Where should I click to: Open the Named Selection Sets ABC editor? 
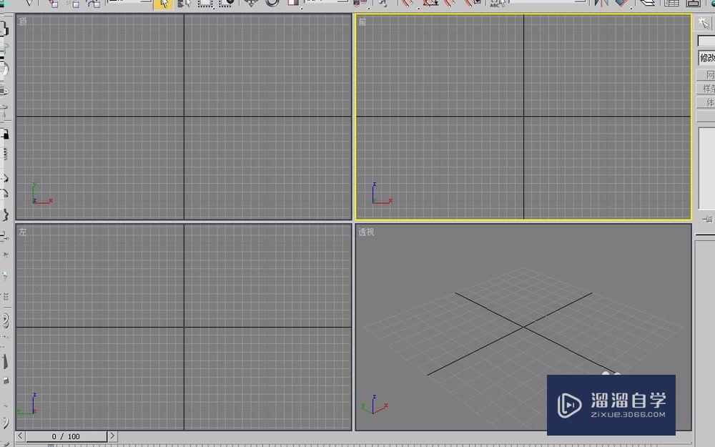pyautogui.click(x=497, y=4)
